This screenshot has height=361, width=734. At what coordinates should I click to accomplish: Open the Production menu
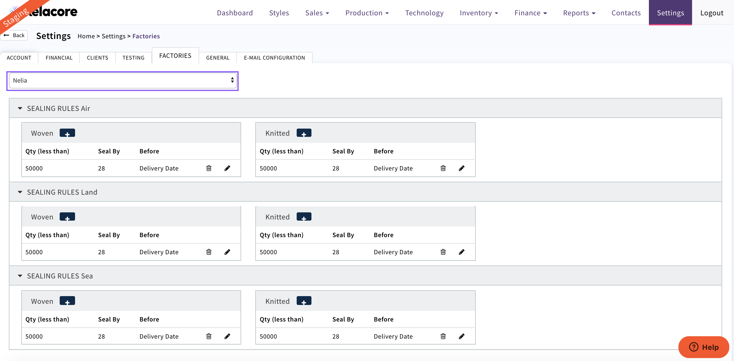367,13
